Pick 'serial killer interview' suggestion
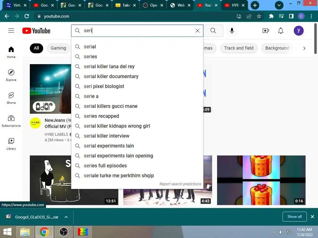This screenshot has height=238, width=318. [x=137, y=136]
